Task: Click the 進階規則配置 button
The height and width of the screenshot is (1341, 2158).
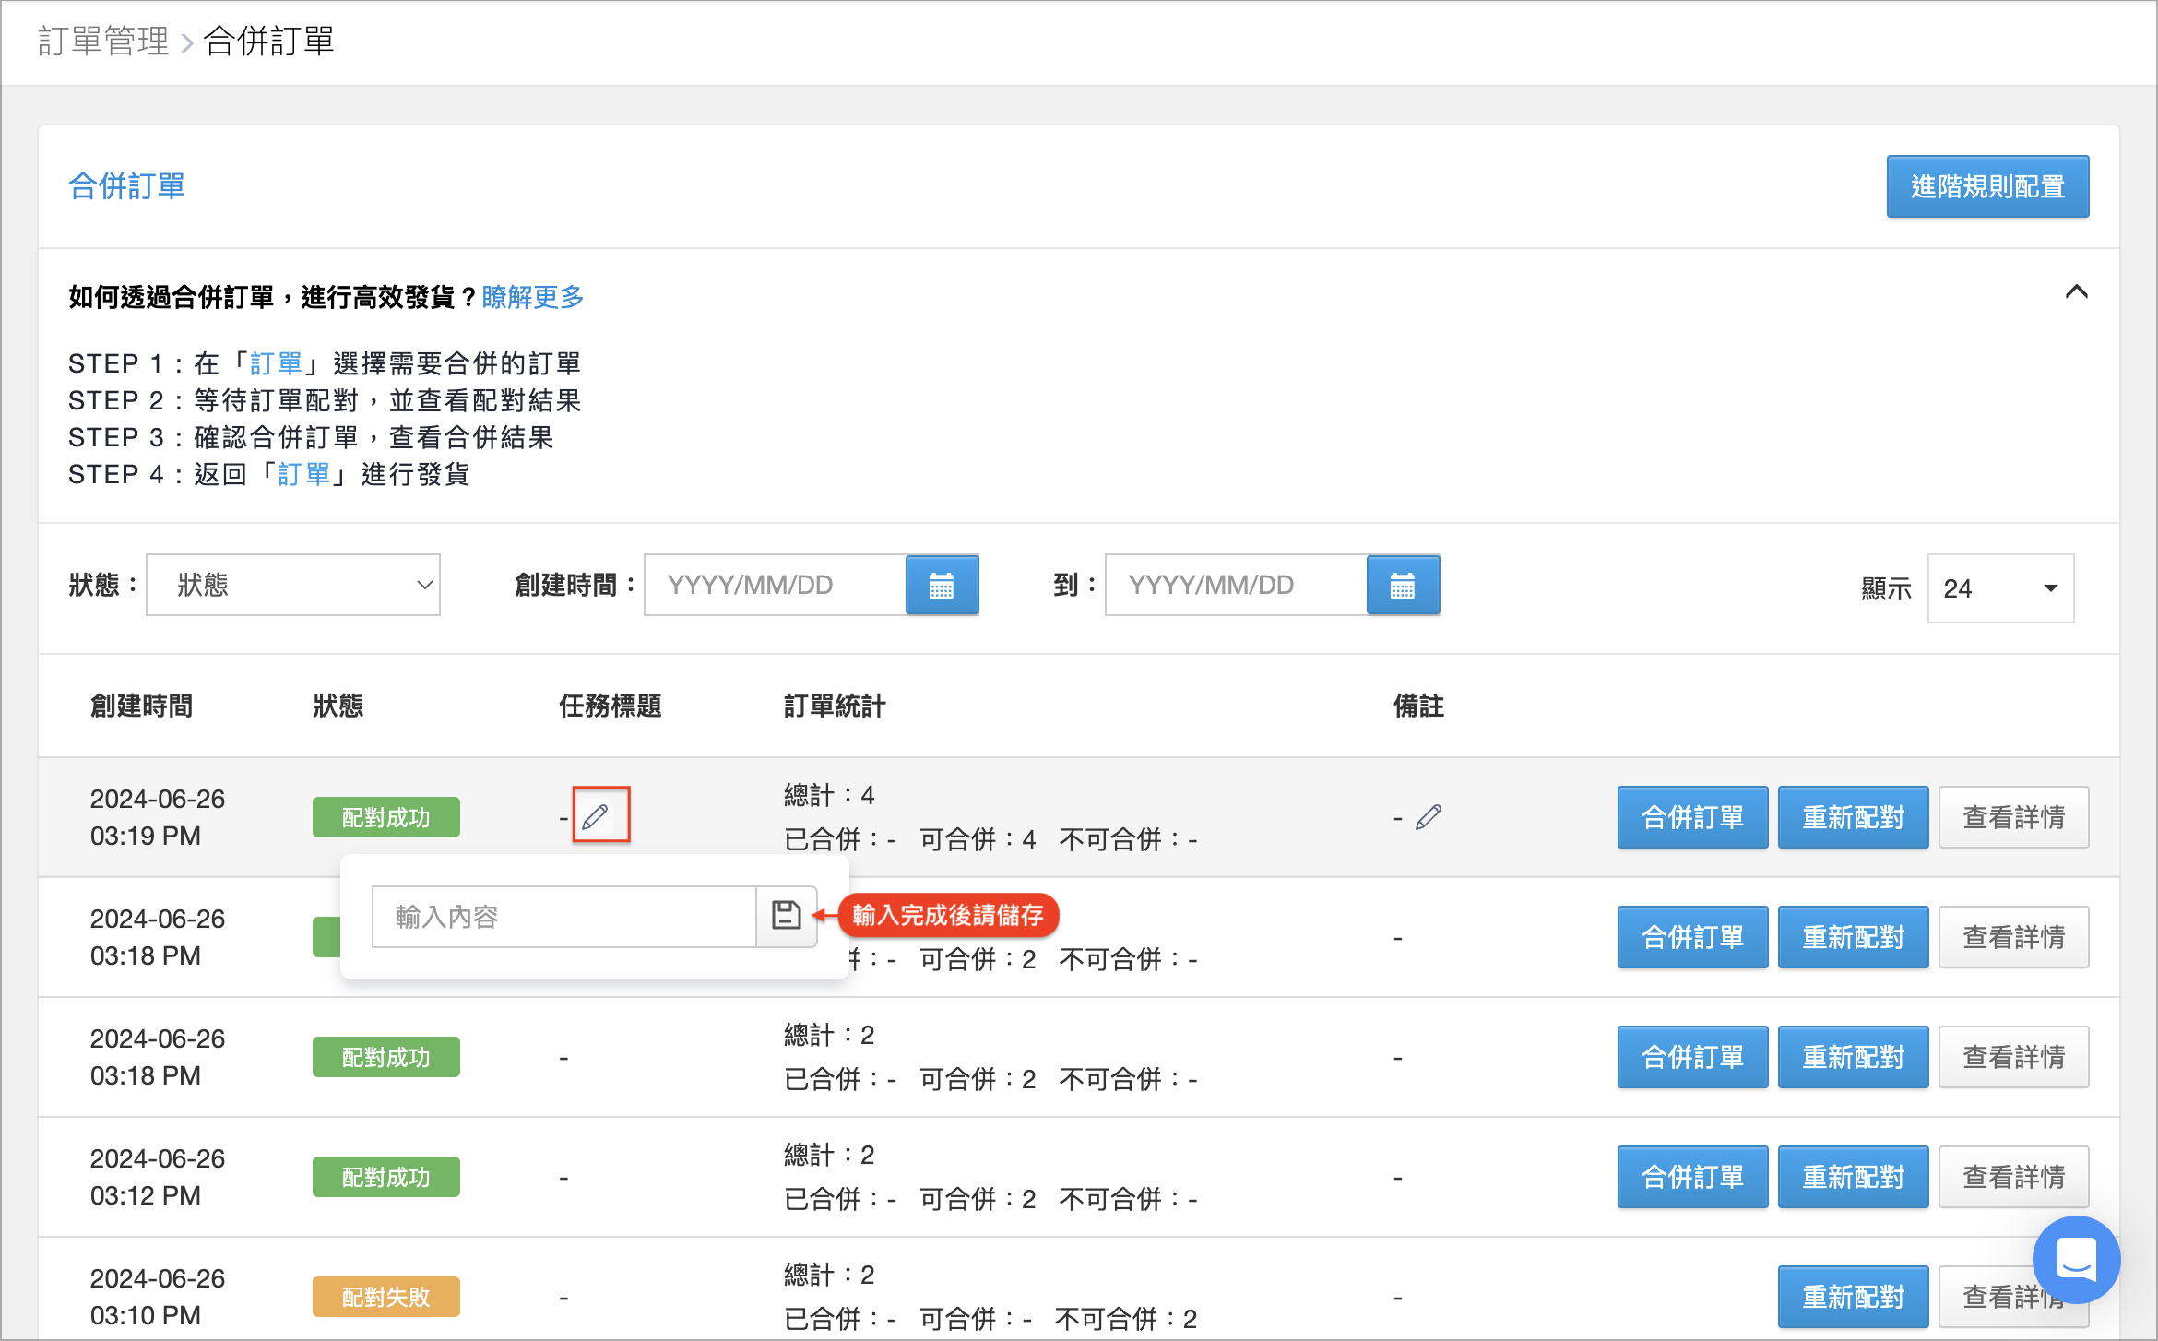Action: point(1987,186)
